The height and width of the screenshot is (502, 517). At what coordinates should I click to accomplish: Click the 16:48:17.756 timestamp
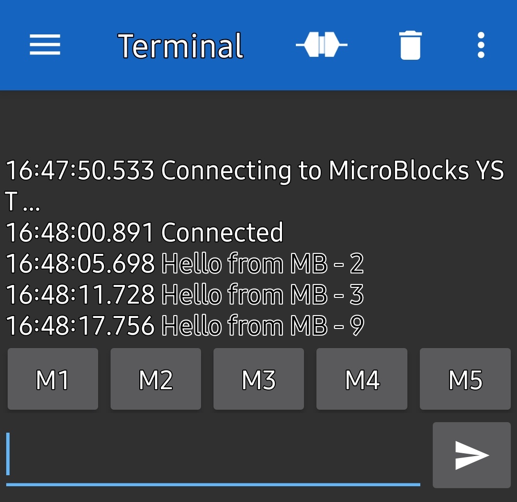coord(79,326)
